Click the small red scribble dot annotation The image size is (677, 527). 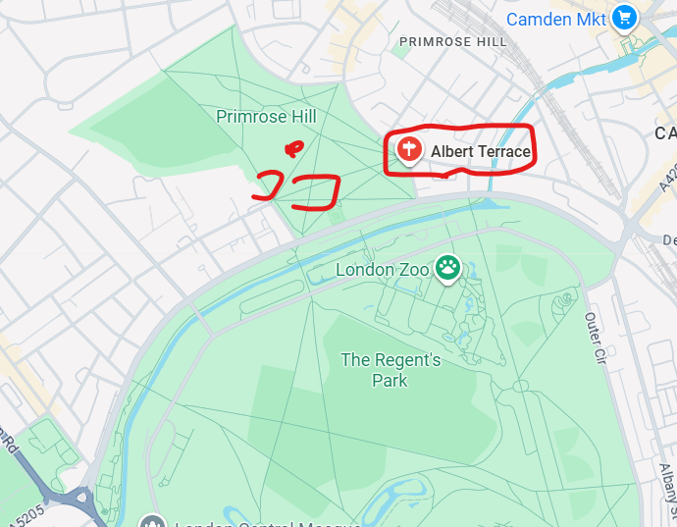click(294, 149)
